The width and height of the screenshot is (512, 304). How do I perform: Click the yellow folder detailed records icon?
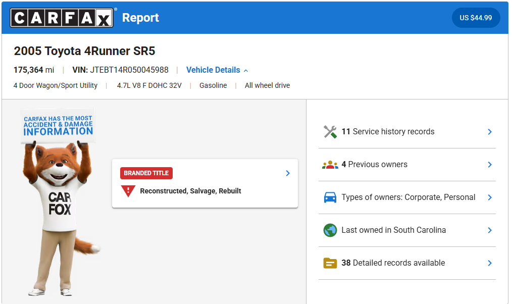(330, 263)
